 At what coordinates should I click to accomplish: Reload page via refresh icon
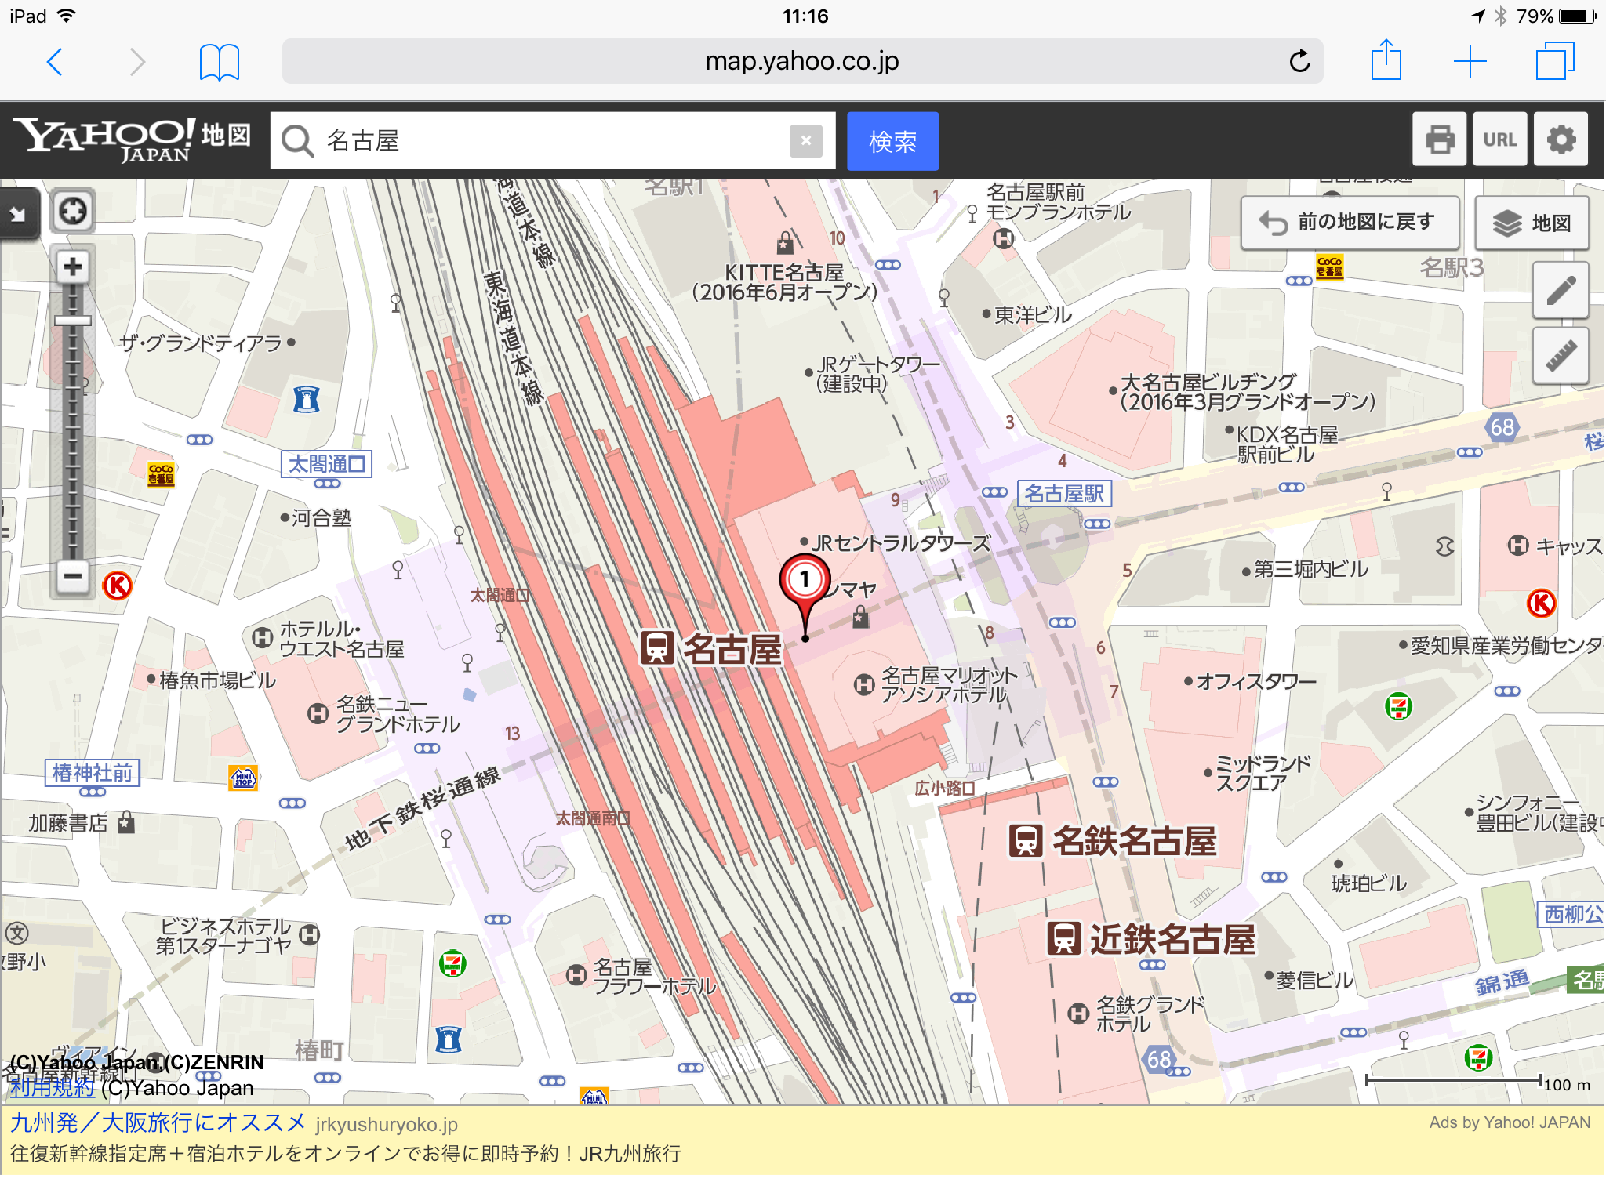1299,61
